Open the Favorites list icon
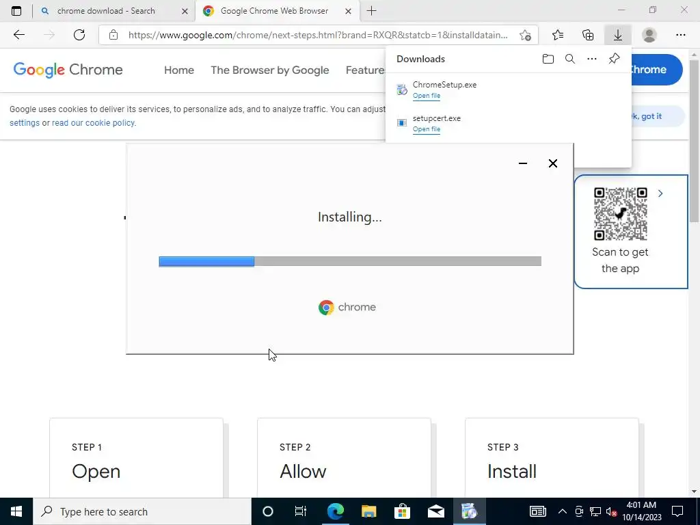The height and width of the screenshot is (525, 700). click(558, 35)
